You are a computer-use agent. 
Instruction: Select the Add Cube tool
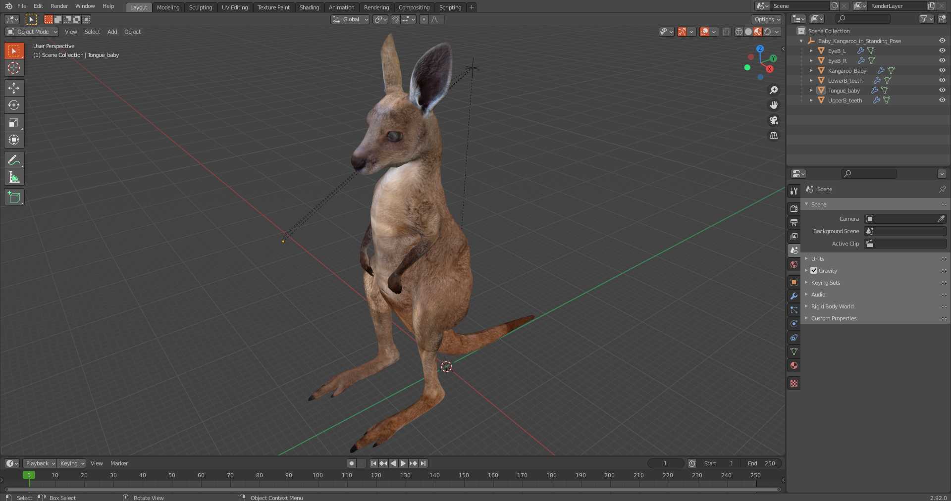(x=14, y=197)
